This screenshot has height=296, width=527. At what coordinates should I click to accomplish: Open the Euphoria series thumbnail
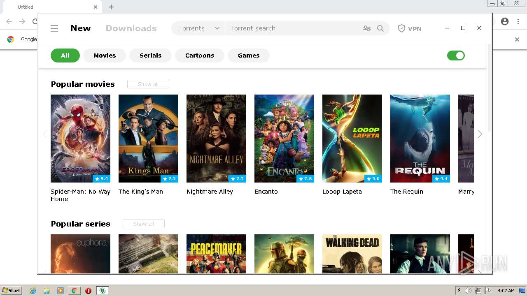80,254
